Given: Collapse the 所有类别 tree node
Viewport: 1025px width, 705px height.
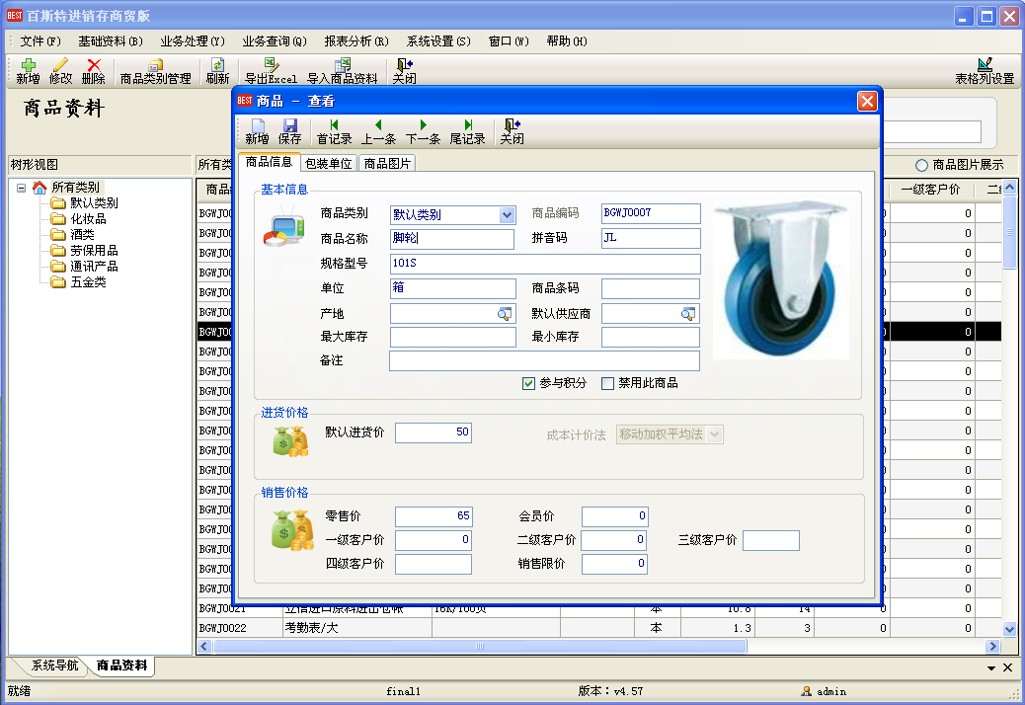Looking at the screenshot, I should [x=22, y=188].
